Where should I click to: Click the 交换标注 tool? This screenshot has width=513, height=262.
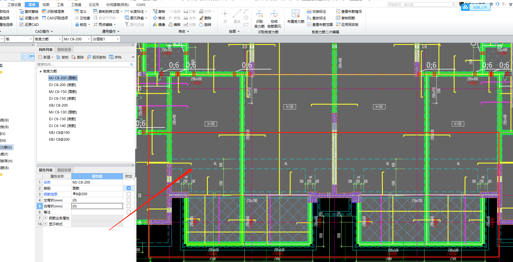click(x=317, y=11)
